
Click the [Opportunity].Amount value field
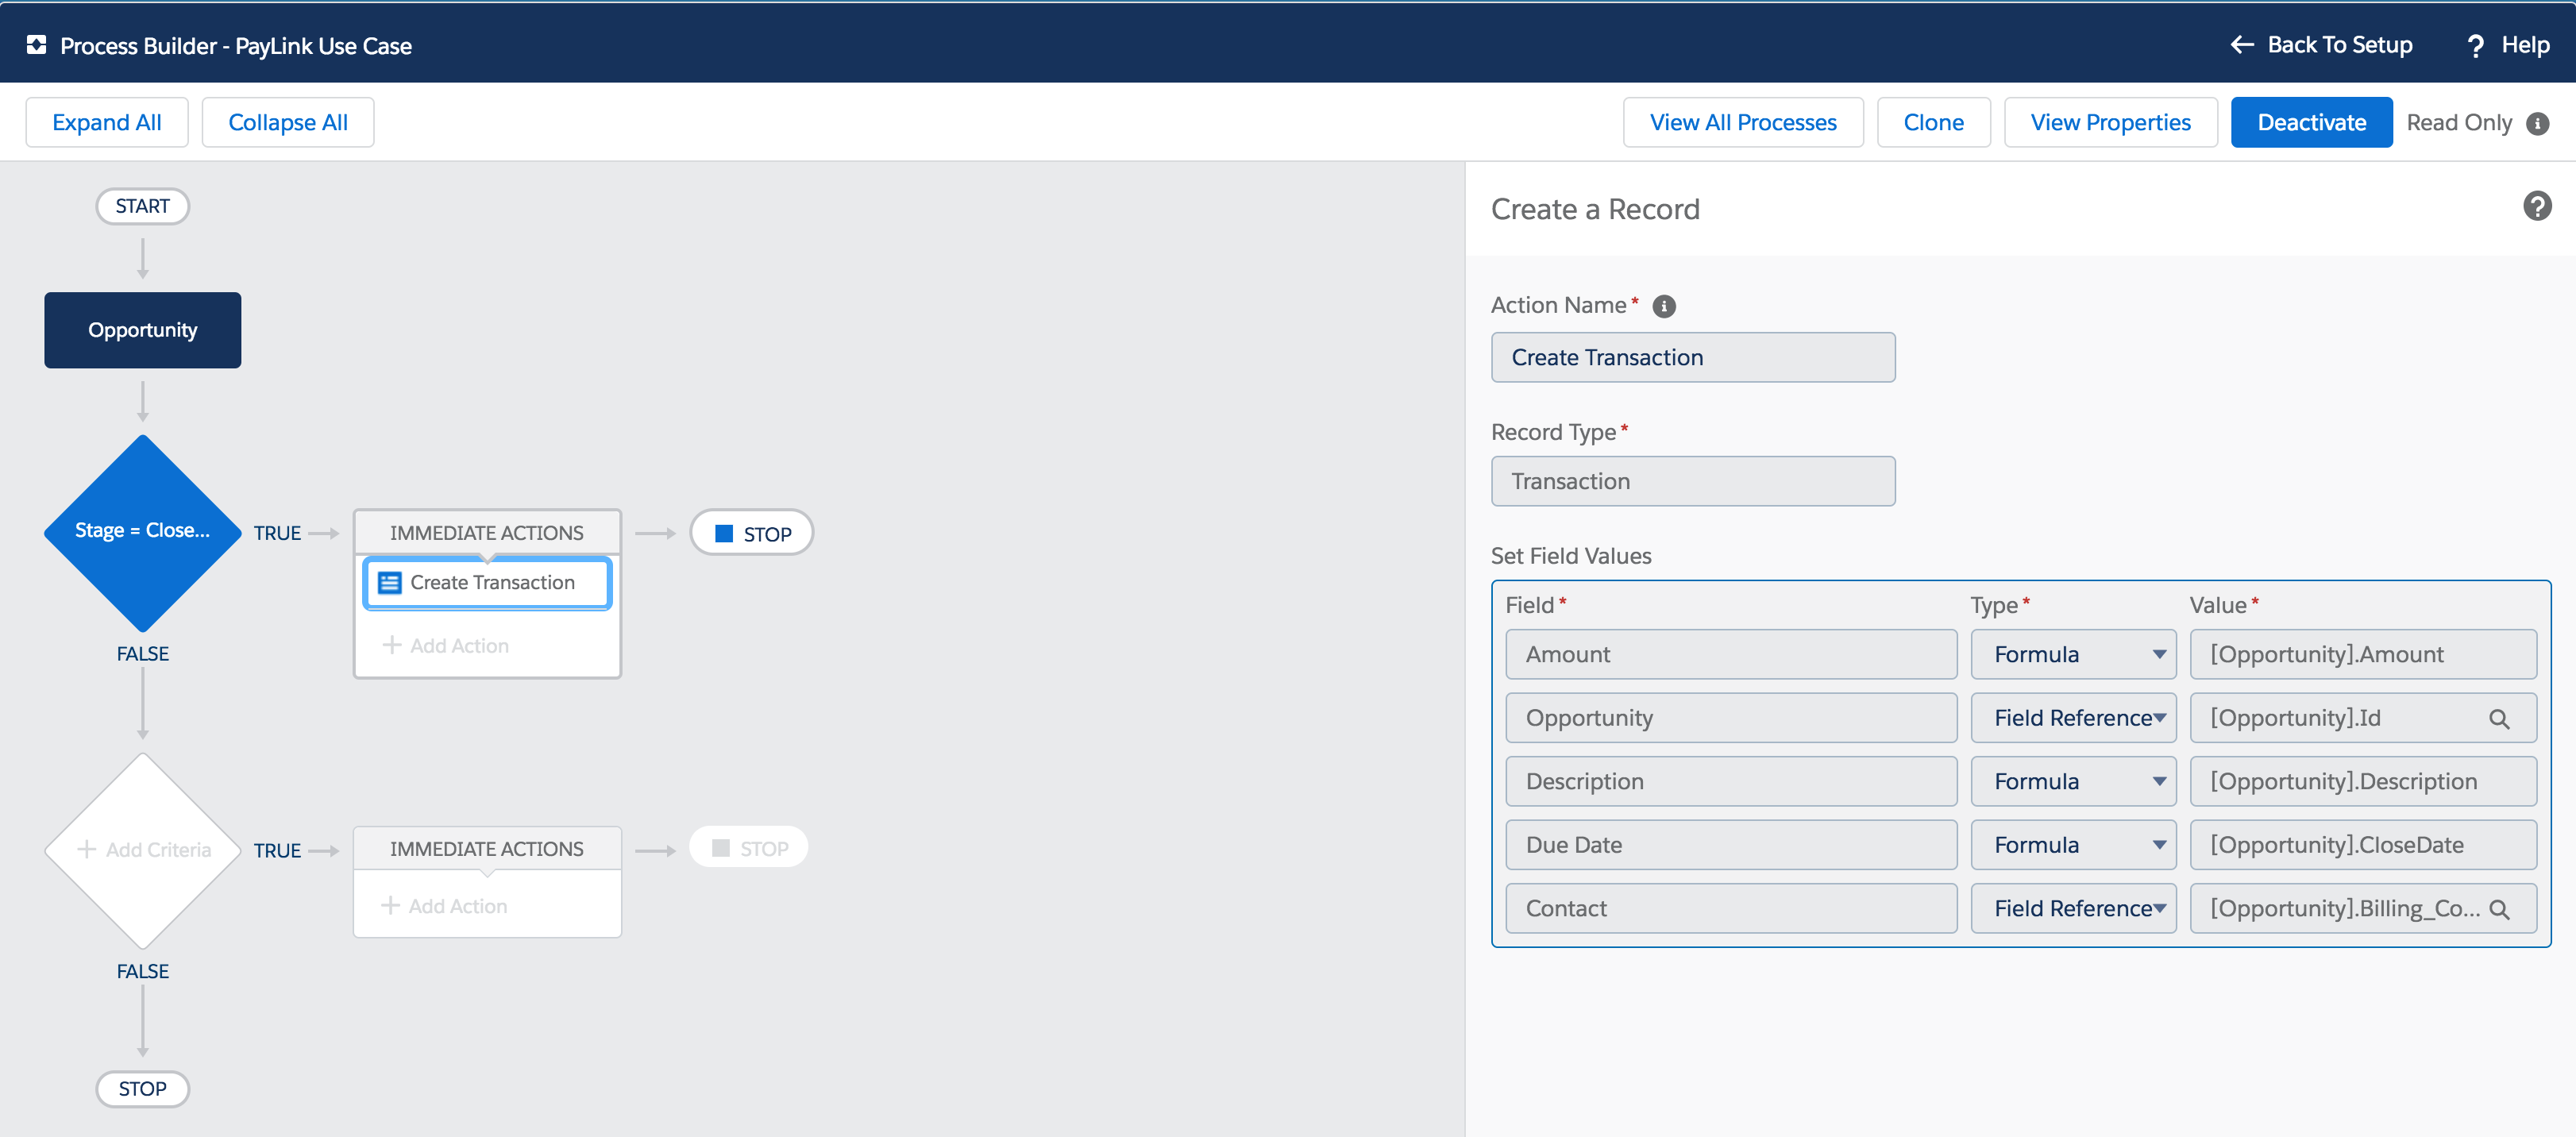point(2363,655)
